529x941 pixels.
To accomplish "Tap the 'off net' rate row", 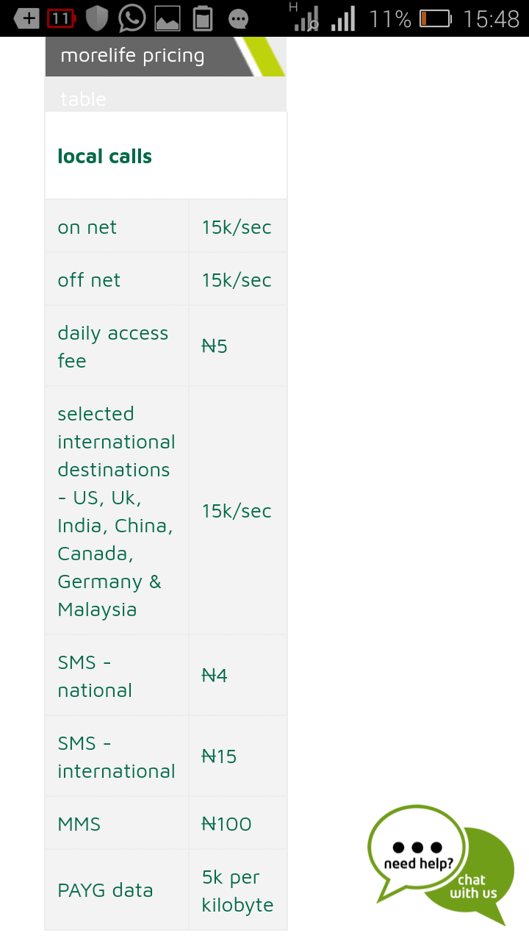I will pyautogui.click(x=166, y=279).
